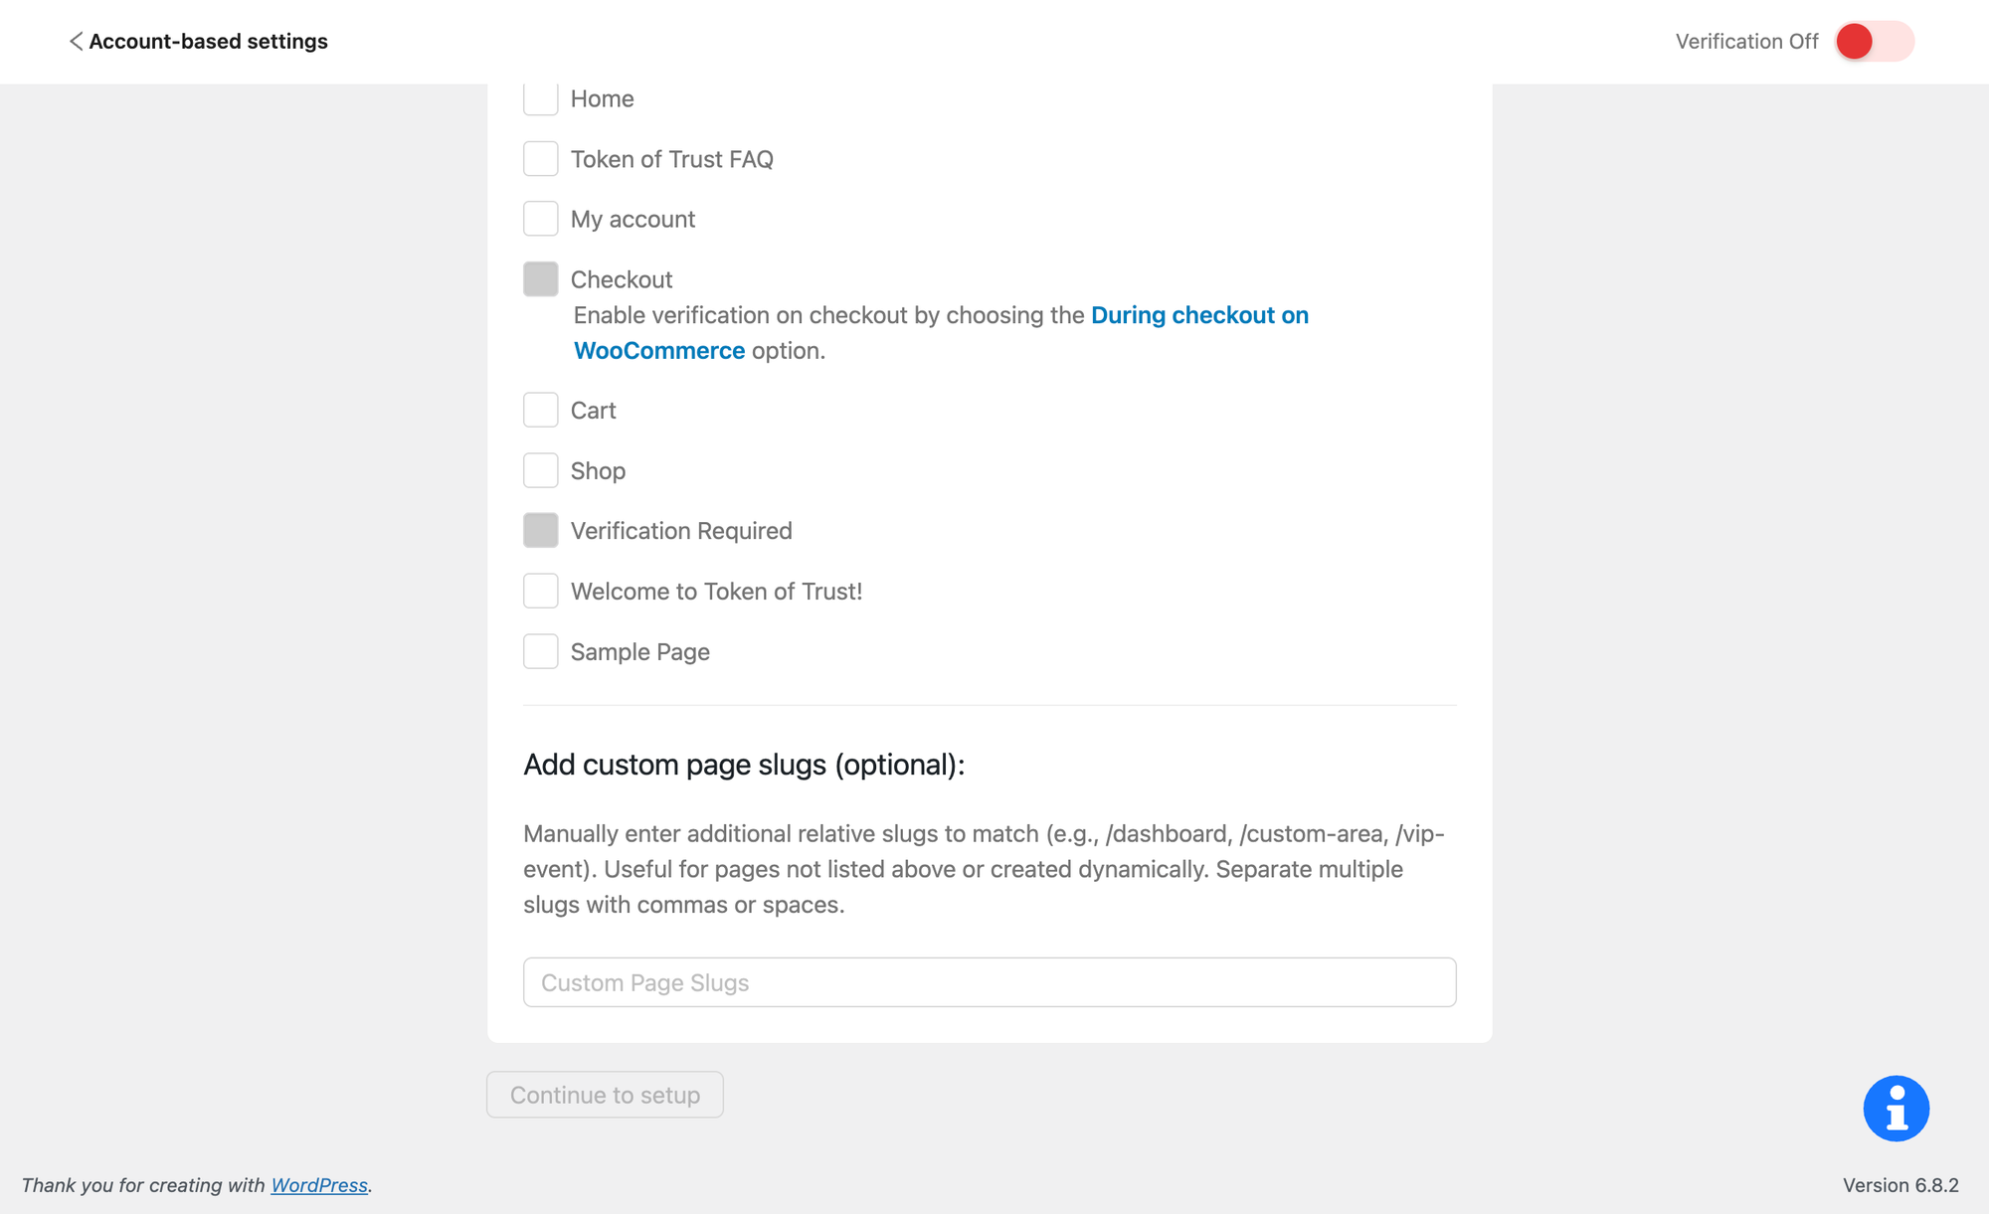Check the Home page checkbox

540,98
